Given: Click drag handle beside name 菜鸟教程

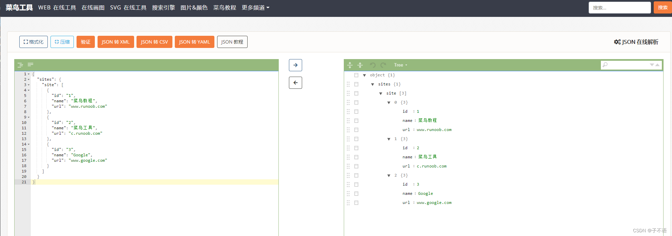Looking at the screenshot, I should pyautogui.click(x=348, y=121).
